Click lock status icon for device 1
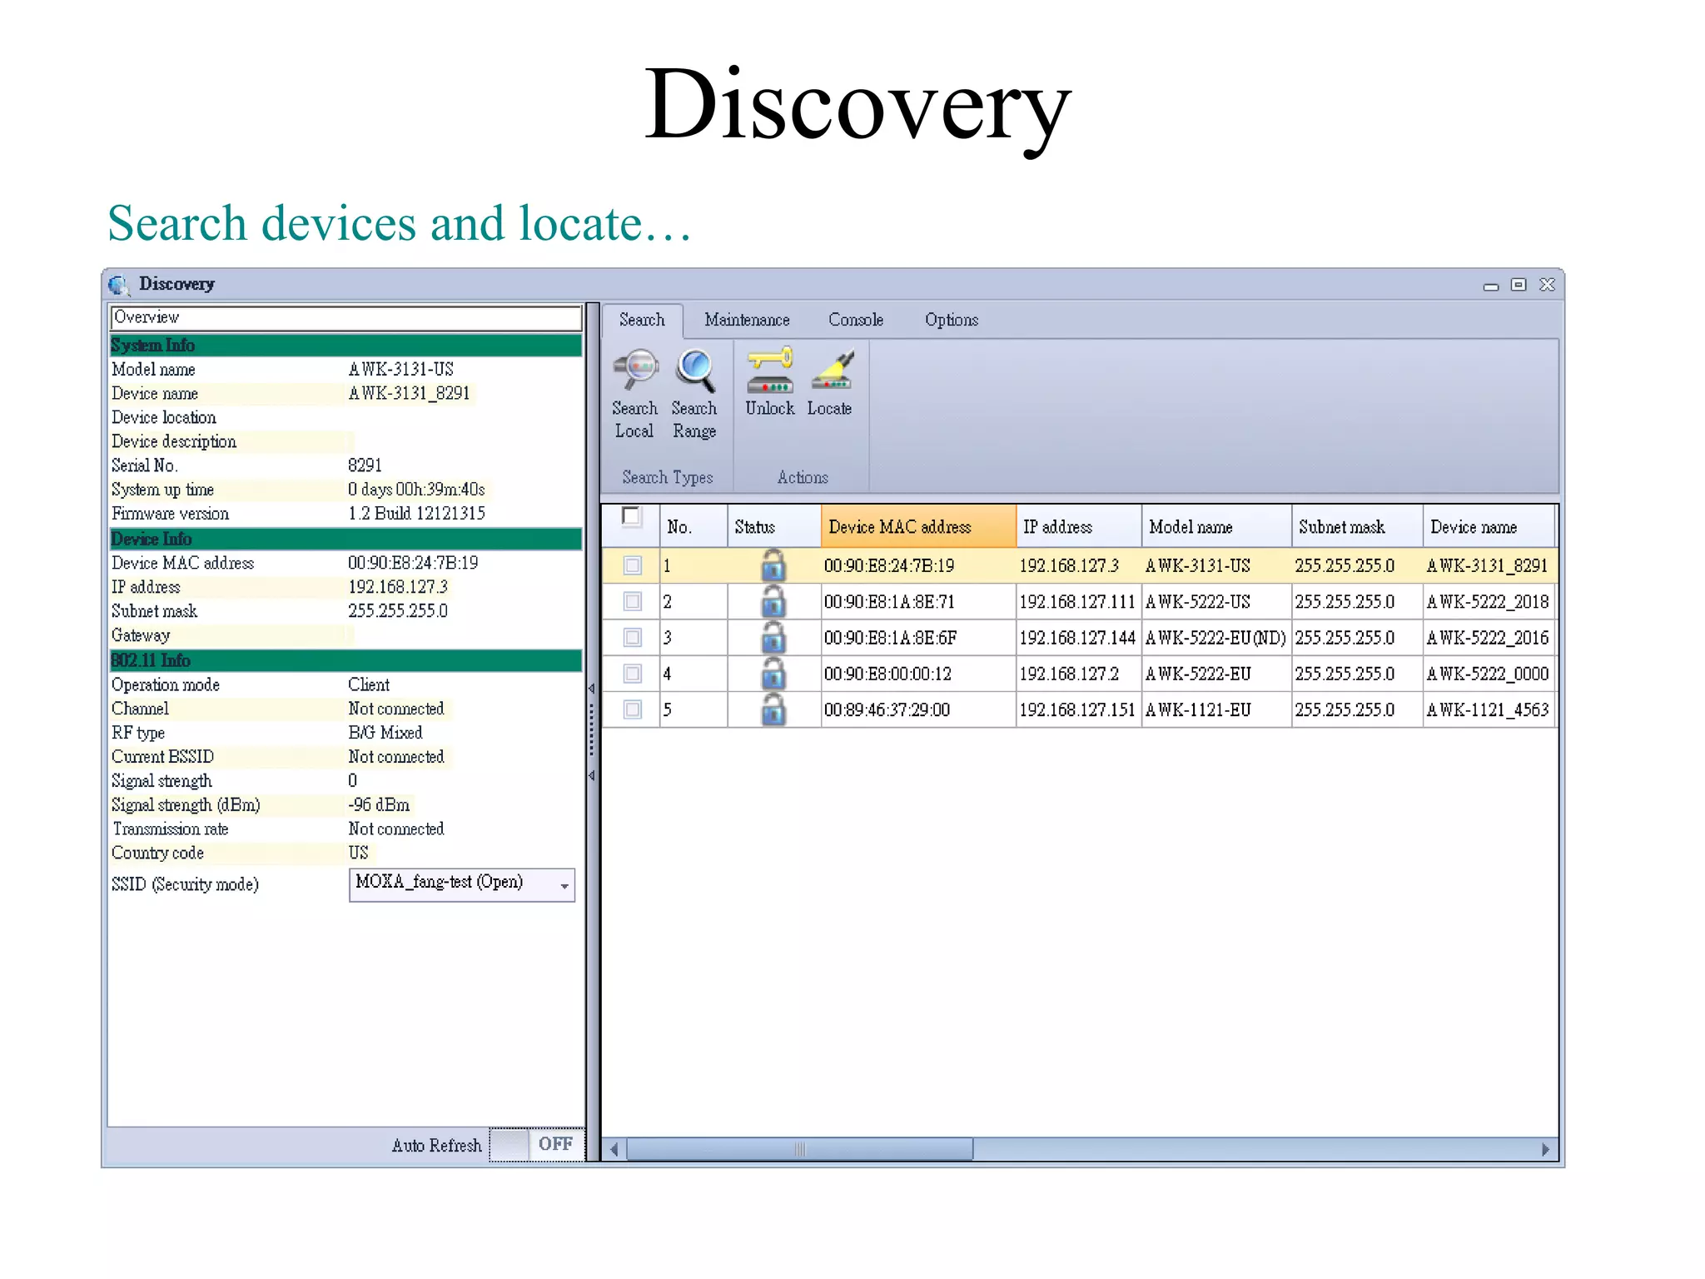Image resolution: width=1705 pixels, height=1279 pixels. click(x=773, y=565)
